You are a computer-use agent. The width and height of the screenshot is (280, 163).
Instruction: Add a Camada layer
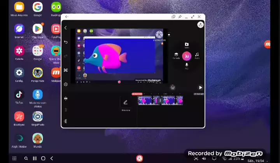[x=176, y=55]
